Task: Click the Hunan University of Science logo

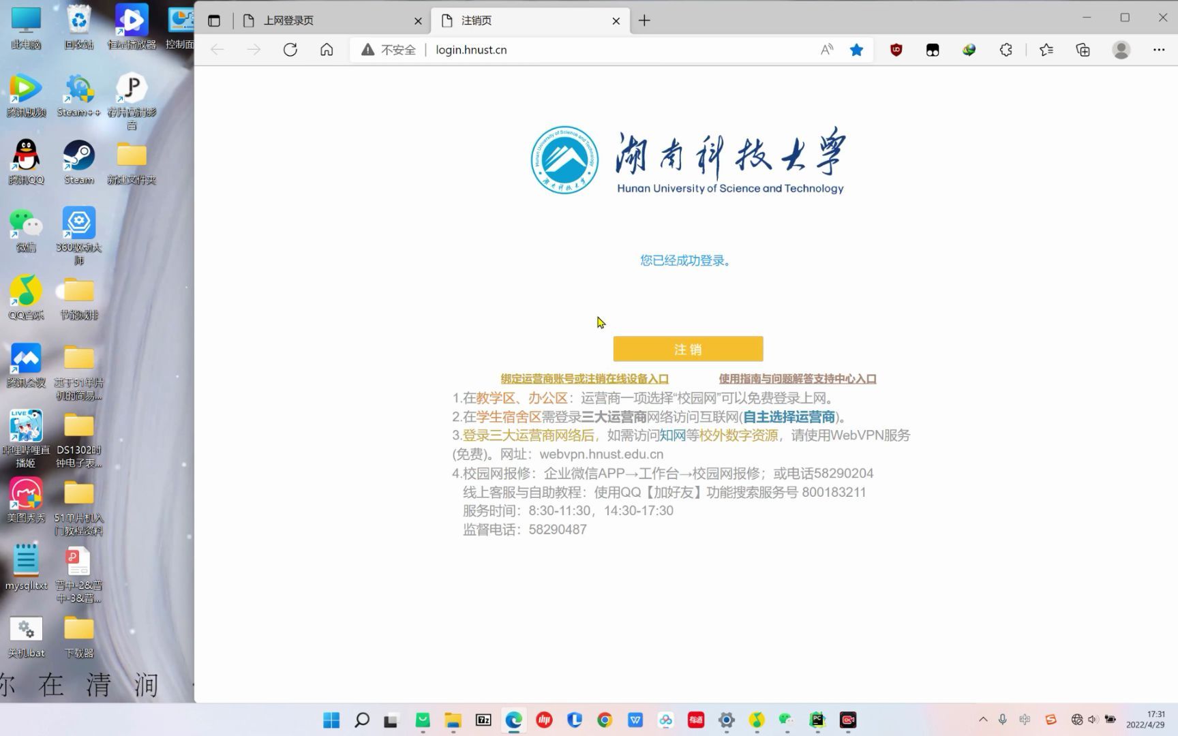Action: 688,160
